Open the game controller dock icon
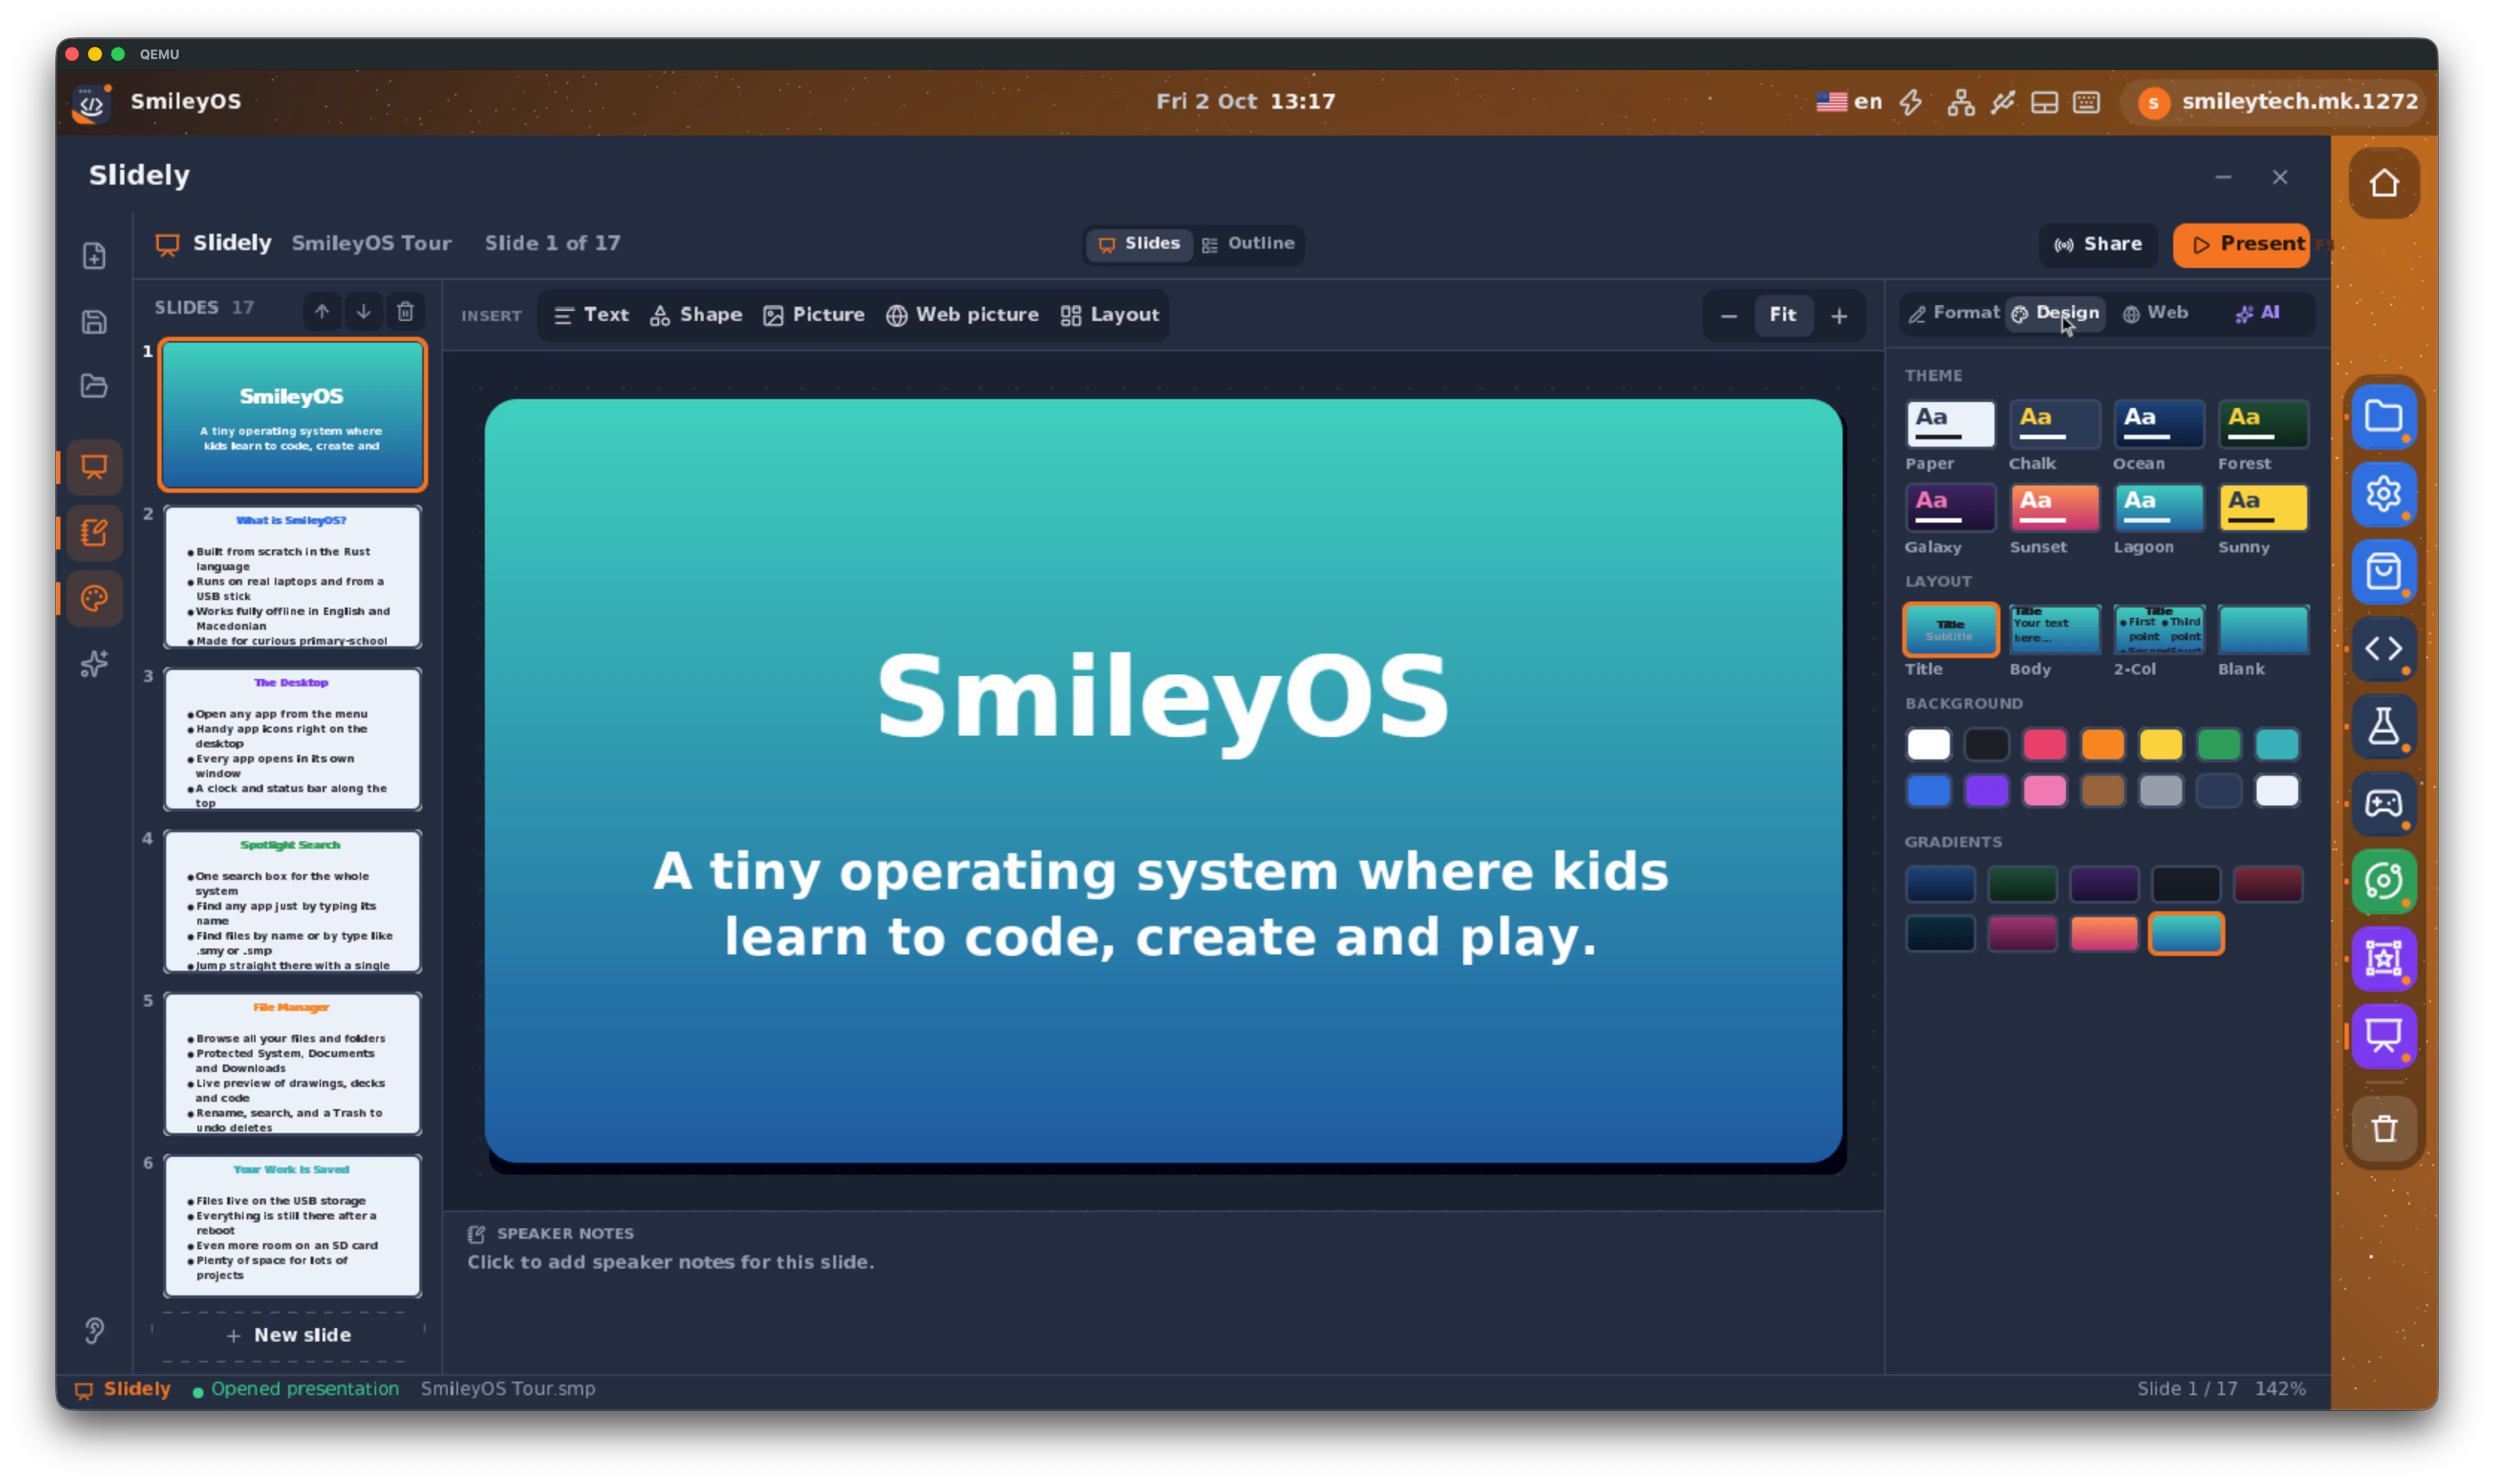 2384,804
